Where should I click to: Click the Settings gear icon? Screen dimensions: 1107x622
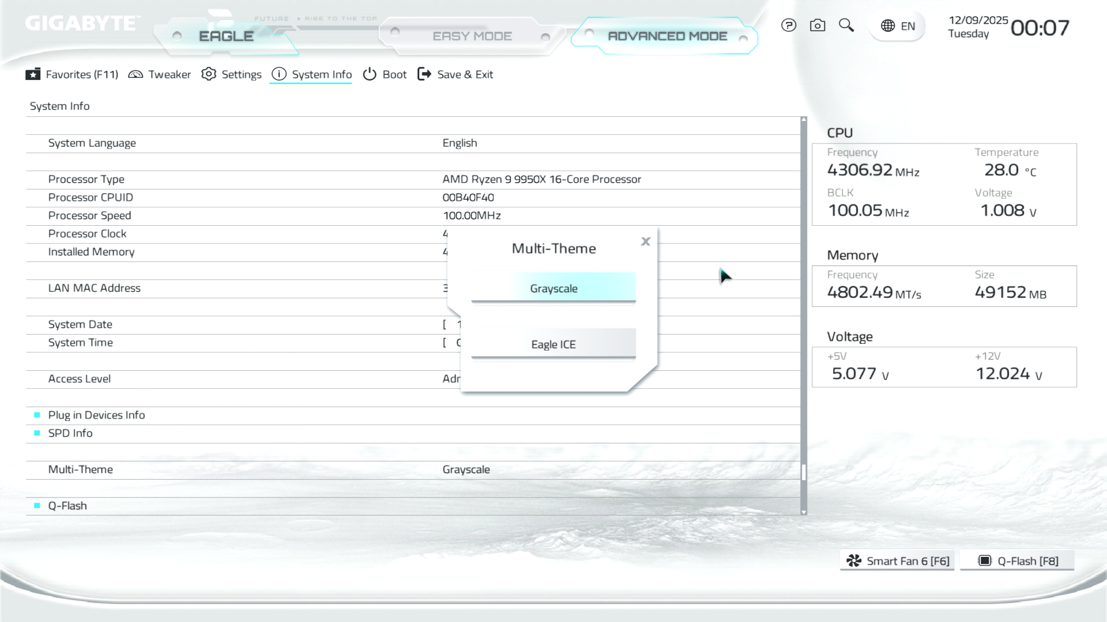coord(209,74)
